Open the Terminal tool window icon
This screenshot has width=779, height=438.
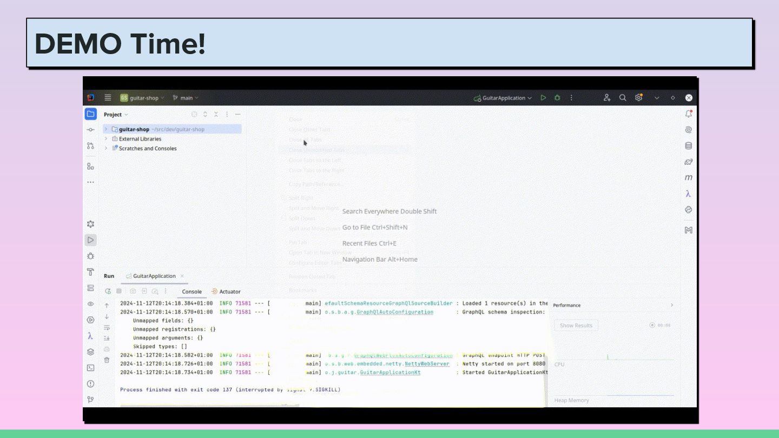click(91, 368)
